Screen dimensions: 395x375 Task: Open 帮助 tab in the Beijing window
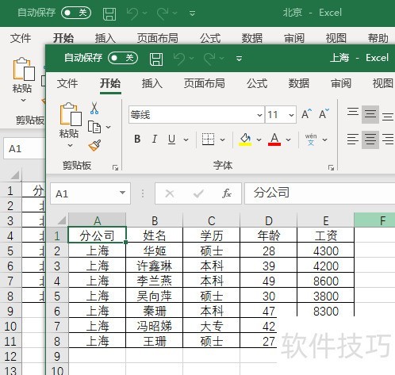click(x=378, y=38)
